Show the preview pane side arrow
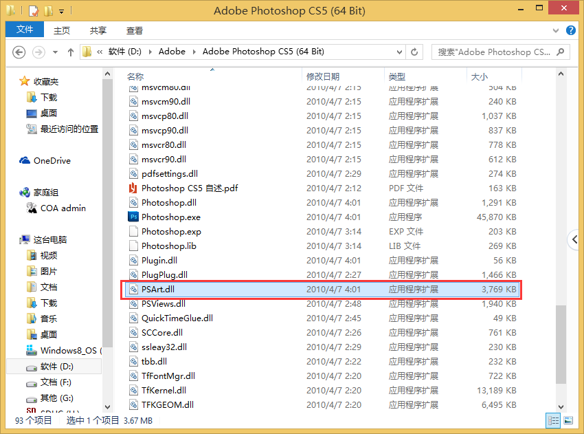584x434 pixels. point(574,239)
